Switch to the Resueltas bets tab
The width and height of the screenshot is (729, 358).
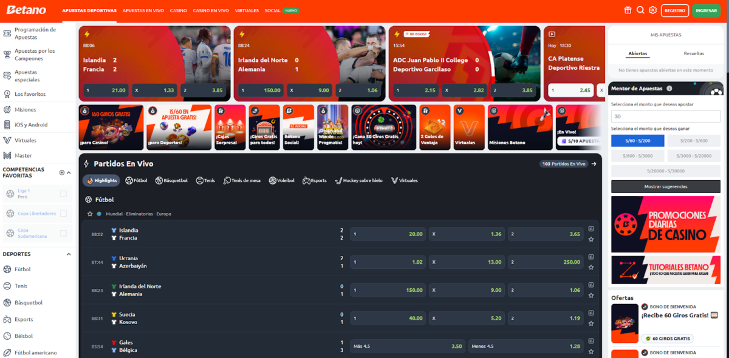click(x=694, y=53)
